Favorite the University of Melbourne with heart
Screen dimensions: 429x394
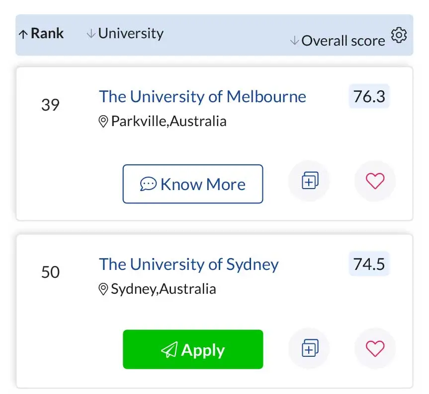click(375, 181)
